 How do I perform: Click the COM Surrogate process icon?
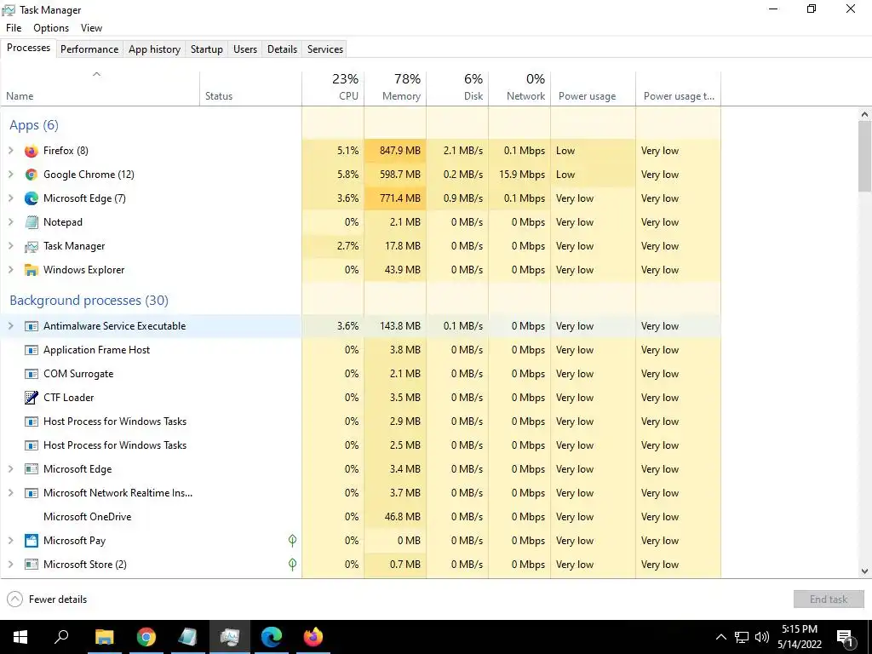(x=32, y=375)
